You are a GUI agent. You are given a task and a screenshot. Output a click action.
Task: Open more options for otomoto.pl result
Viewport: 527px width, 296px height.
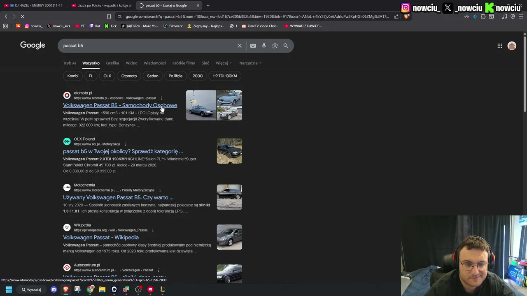(x=161, y=98)
